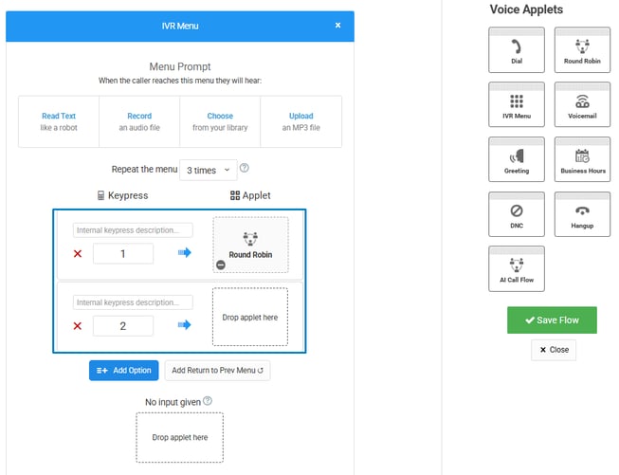
Task: Choose the Voicemail applet tile
Action: pos(582,105)
